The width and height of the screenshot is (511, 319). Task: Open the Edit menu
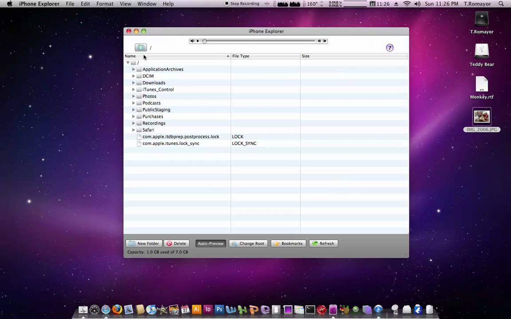coord(85,4)
